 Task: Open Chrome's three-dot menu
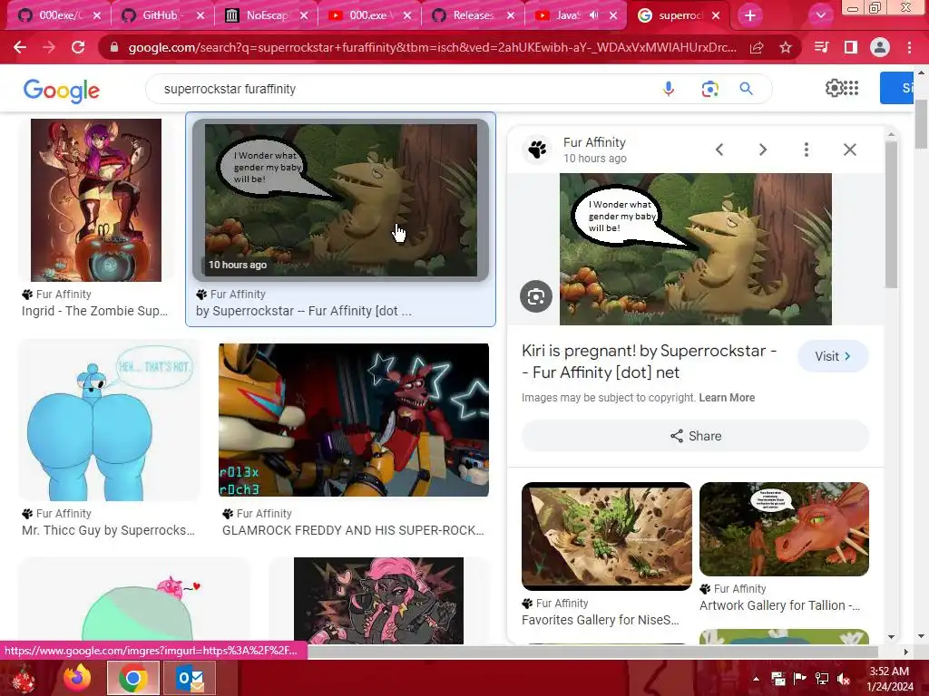909,47
